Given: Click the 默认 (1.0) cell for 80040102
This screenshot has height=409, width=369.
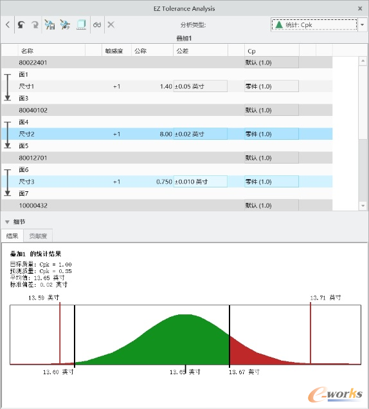Looking at the screenshot, I should click(271, 110).
